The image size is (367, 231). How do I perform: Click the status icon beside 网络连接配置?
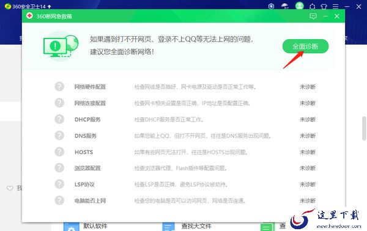(x=59, y=103)
